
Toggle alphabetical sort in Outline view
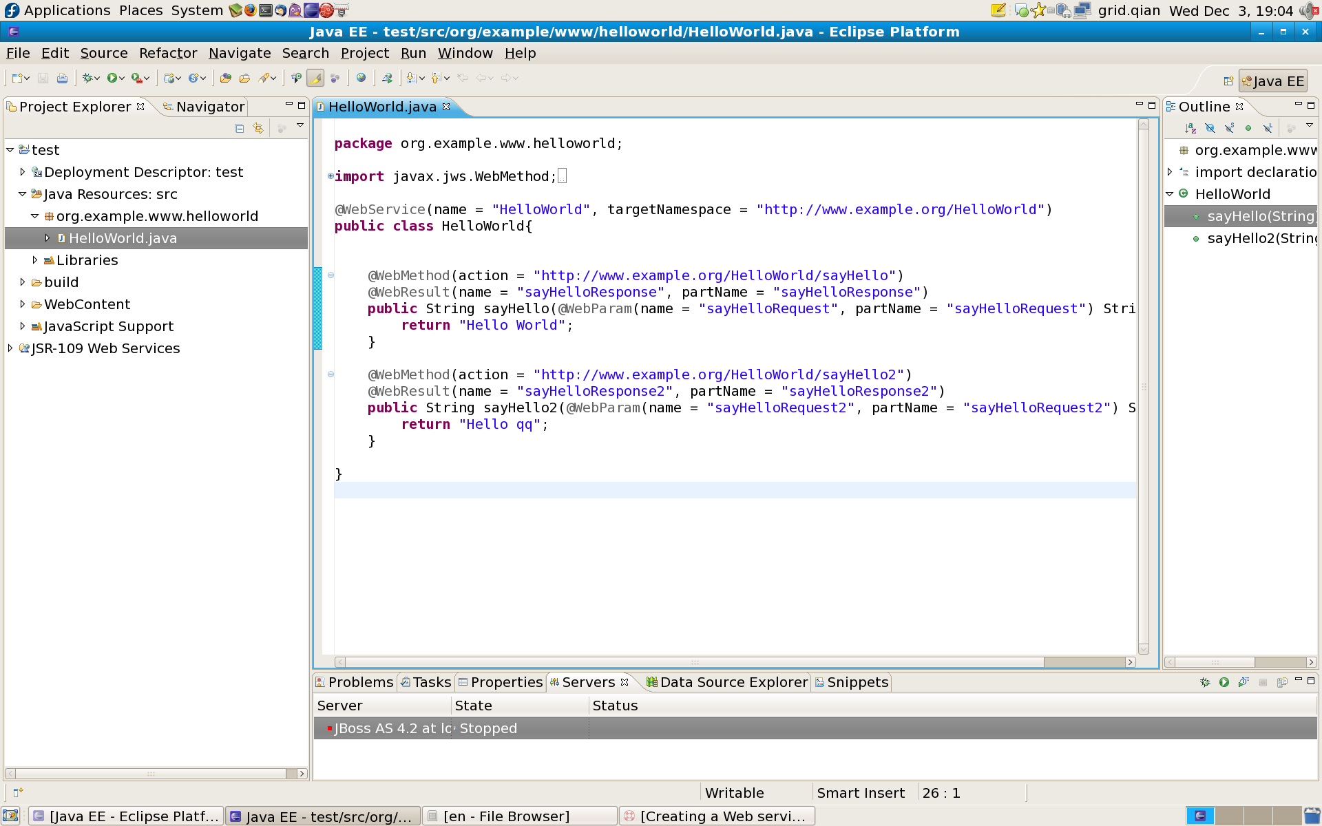click(1190, 128)
